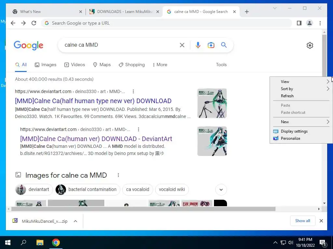Screen dimensions: 333x249
Task: Select the Maps search tab
Action: point(102,65)
